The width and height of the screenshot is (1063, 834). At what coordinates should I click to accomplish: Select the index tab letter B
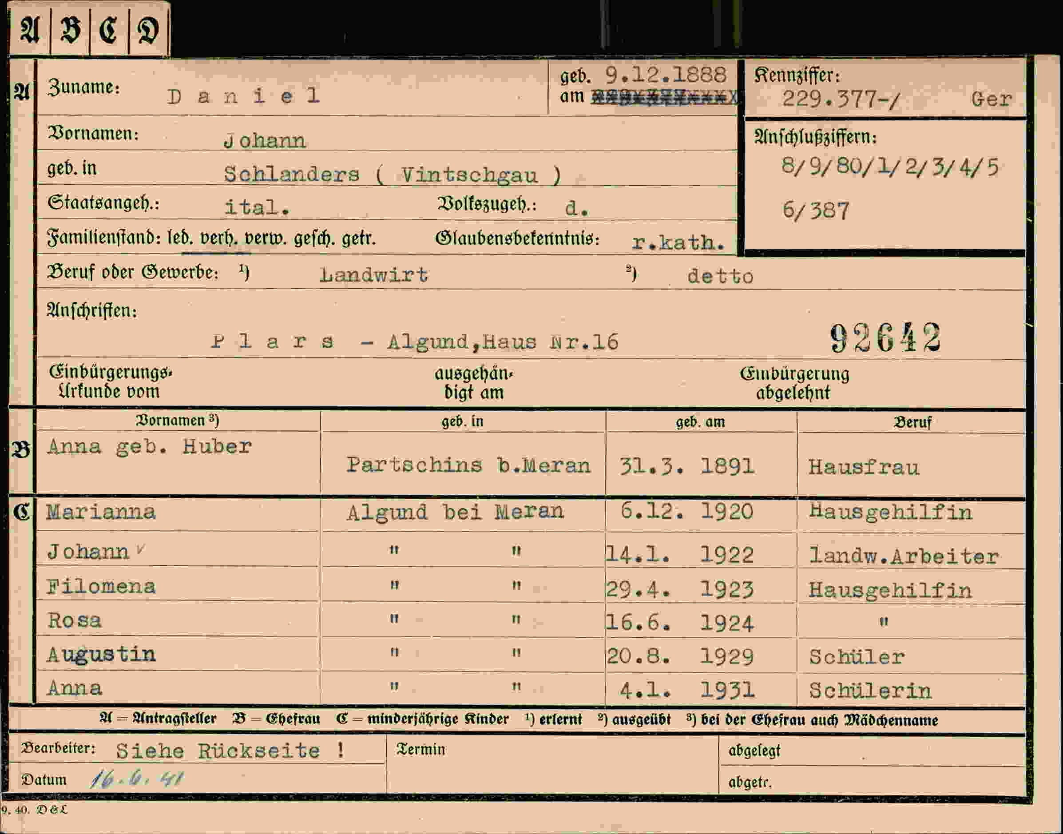click(70, 30)
